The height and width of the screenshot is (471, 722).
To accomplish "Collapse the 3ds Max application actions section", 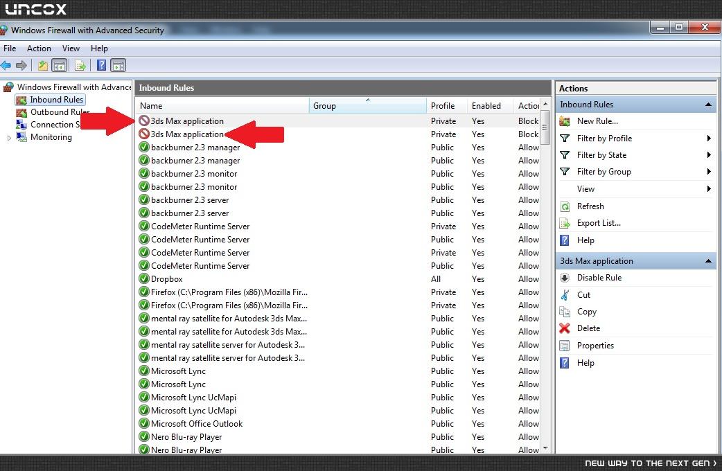I will click(708, 261).
